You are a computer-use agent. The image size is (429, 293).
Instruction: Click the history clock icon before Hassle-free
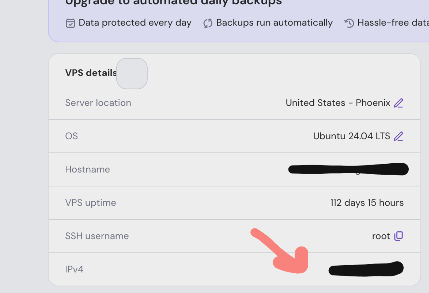tap(349, 23)
